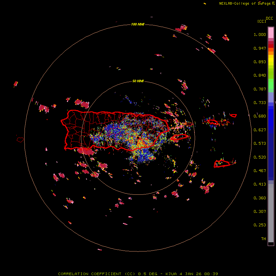Image resolution: width=276 pixels, height=276 pixels.
Task: Click the Mona Island outline west of Puerto Rico
Action: pos(20,140)
